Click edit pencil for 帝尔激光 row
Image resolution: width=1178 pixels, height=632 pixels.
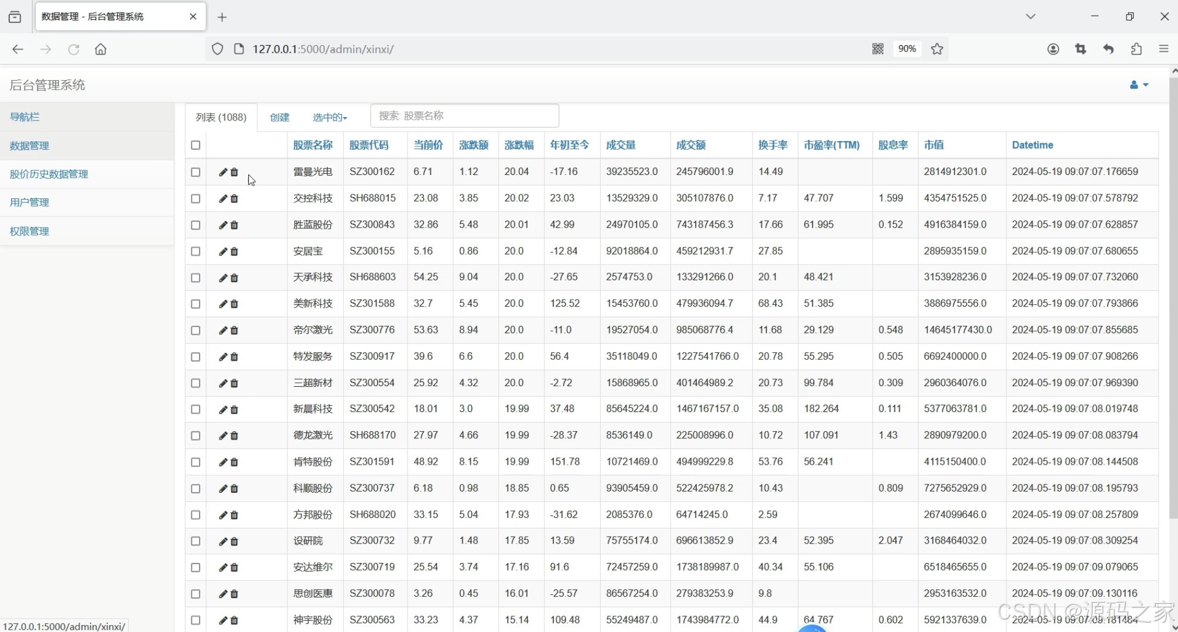click(222, 331)
